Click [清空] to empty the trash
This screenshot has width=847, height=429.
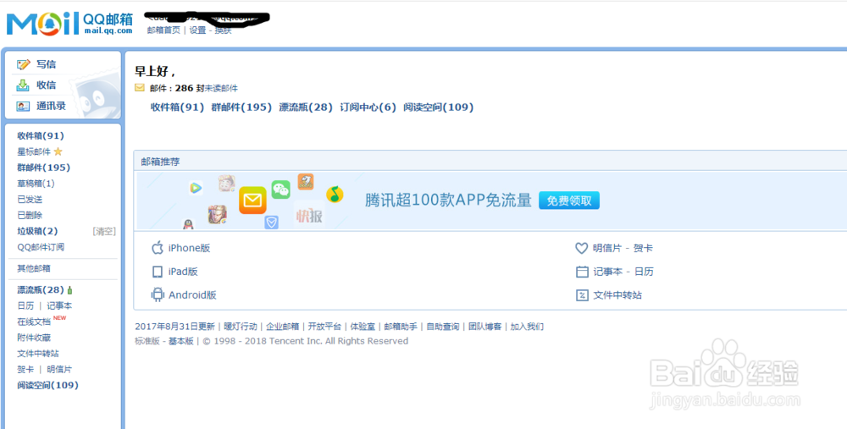[x=104, y=232]
